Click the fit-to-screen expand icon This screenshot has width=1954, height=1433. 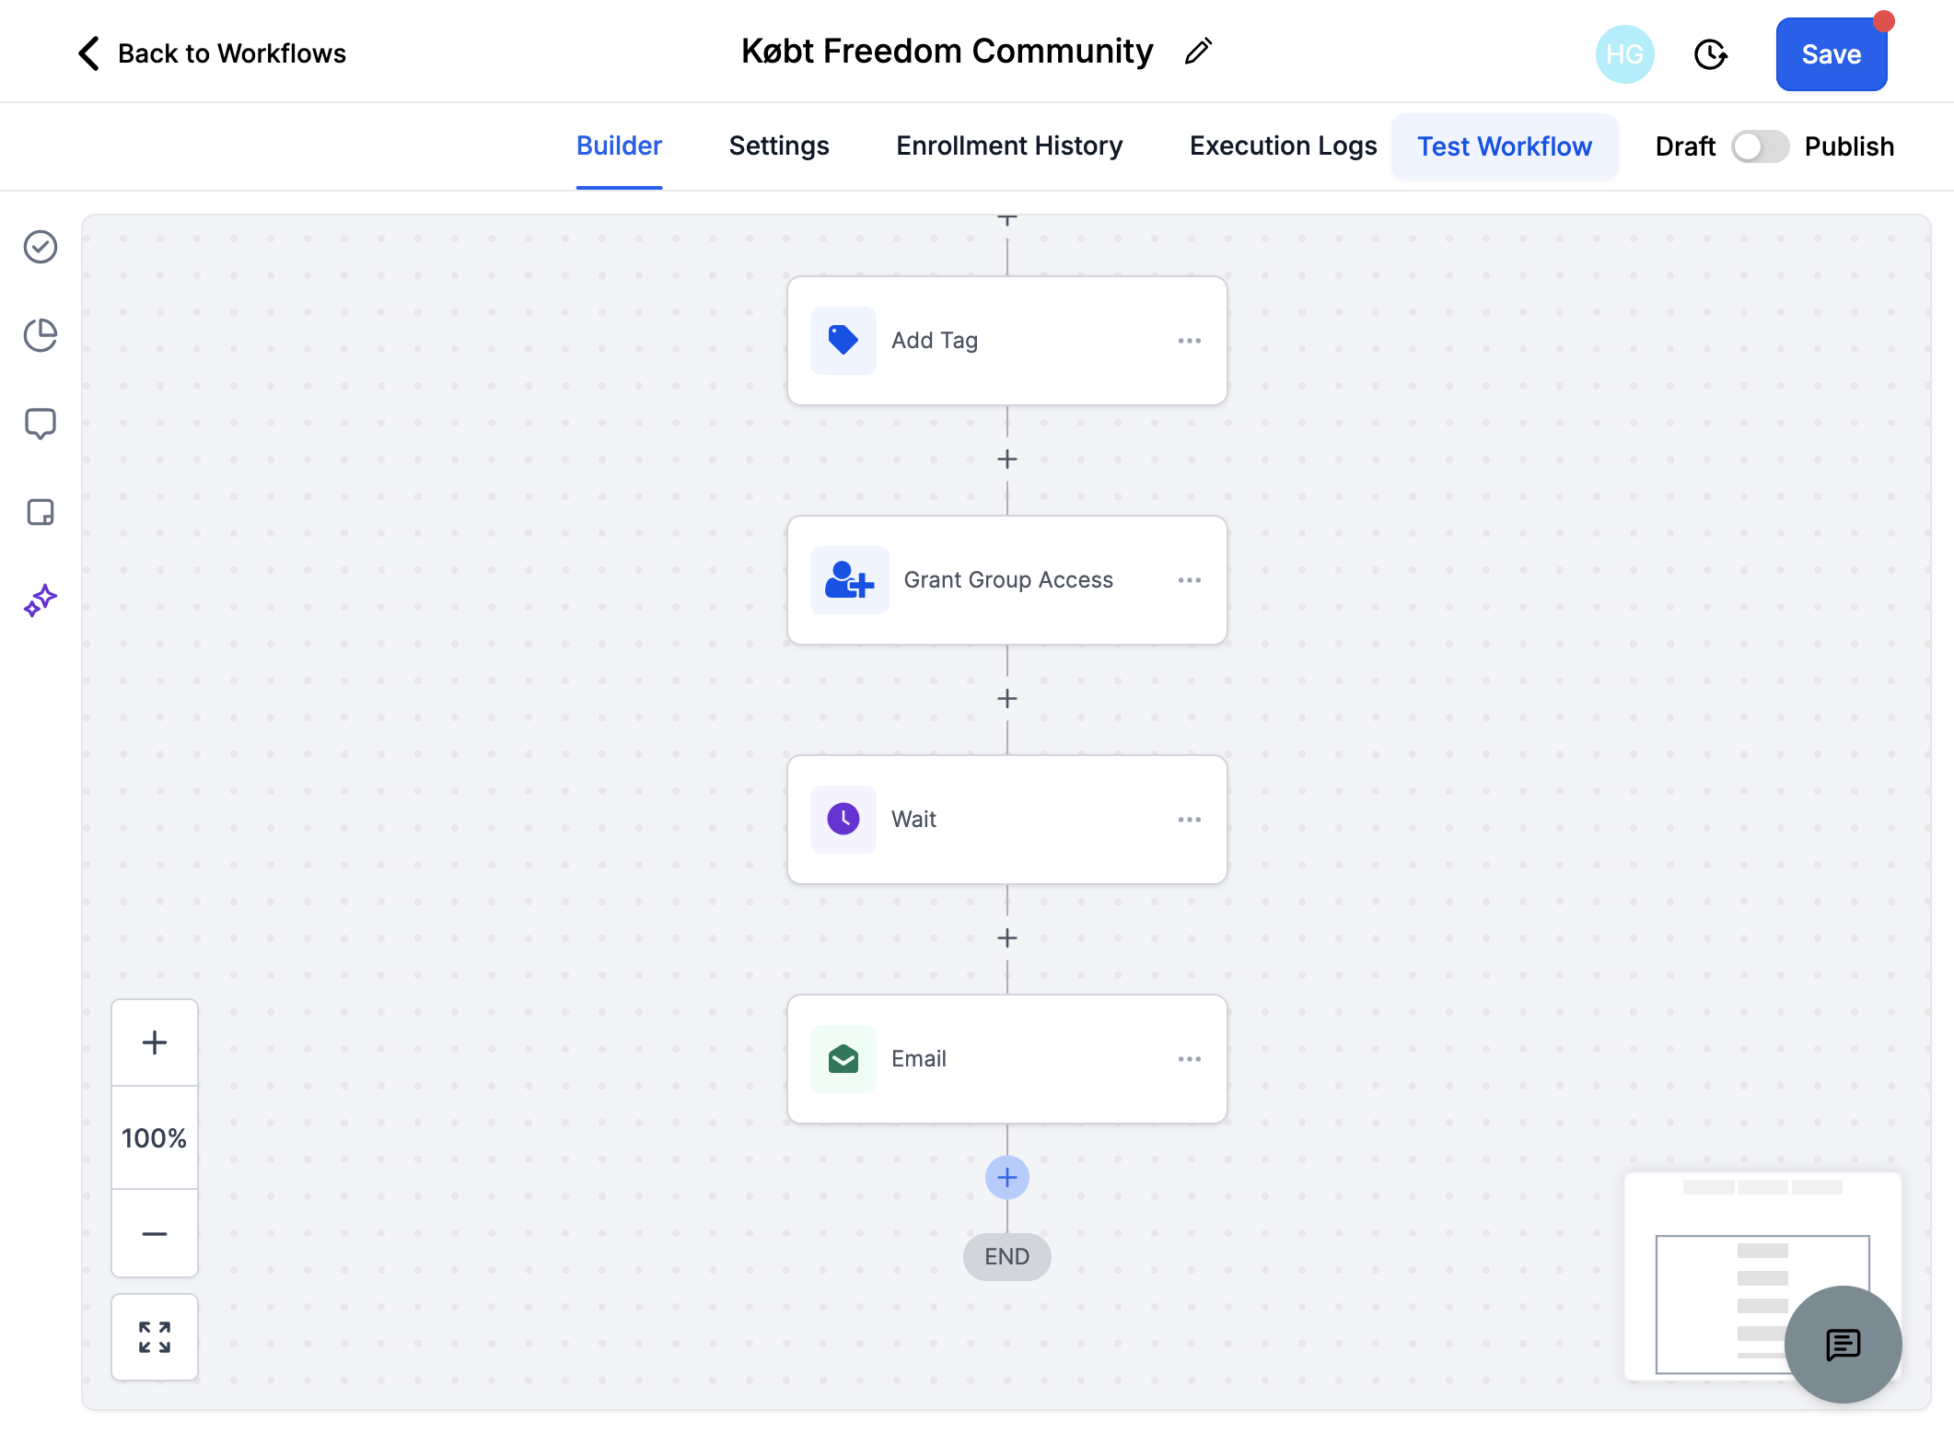pos(155,1337)
